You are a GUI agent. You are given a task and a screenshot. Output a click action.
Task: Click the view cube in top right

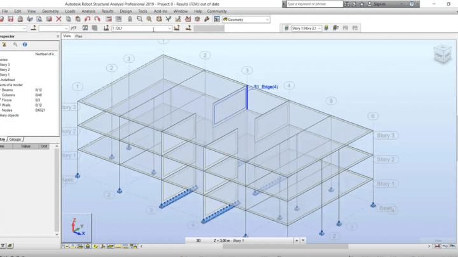[x=443, y=54]
